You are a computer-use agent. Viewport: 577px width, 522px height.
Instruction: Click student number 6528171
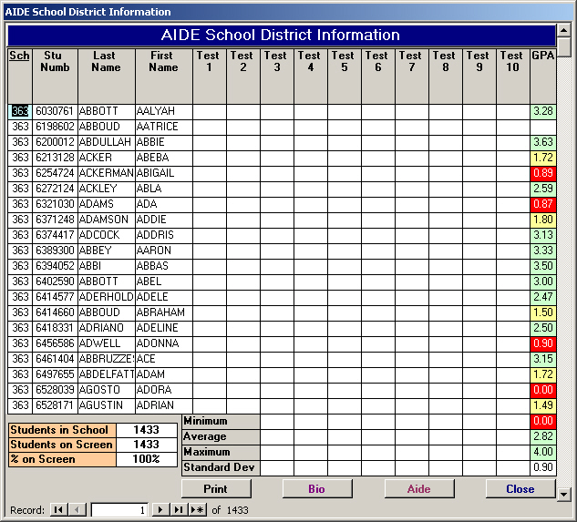(x=56, y=405)
